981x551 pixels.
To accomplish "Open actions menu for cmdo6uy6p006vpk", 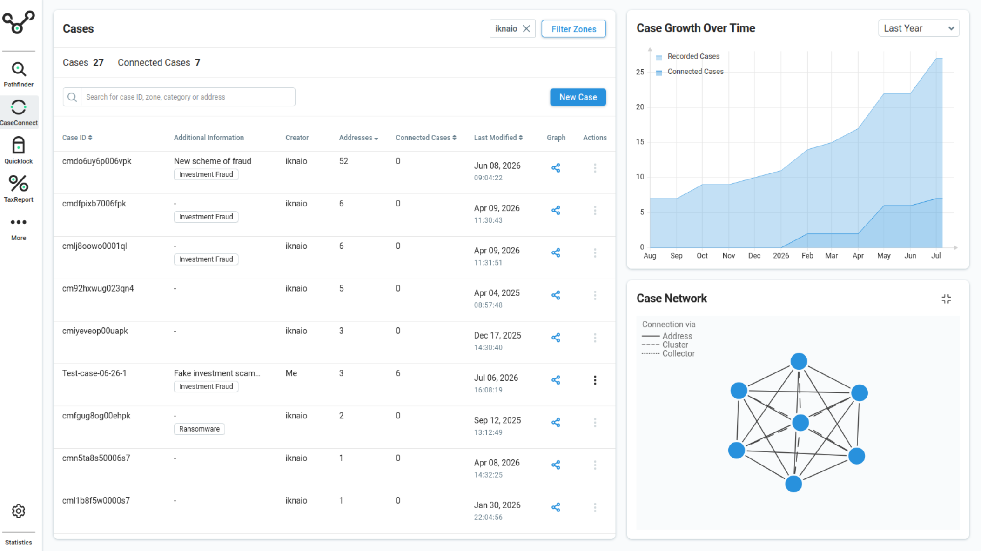I will (595, 168).
